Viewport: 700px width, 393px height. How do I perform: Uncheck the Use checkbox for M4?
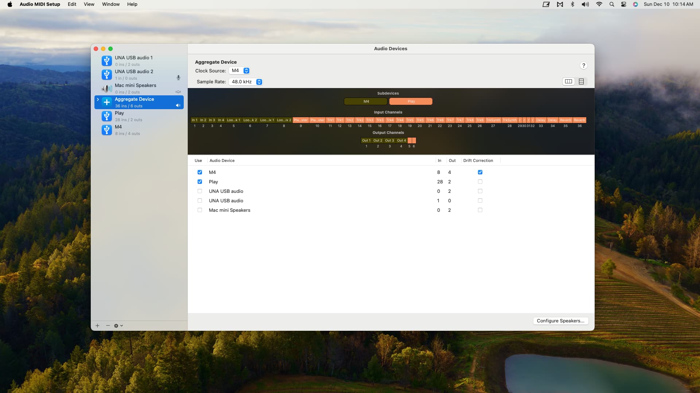(200, 172)
